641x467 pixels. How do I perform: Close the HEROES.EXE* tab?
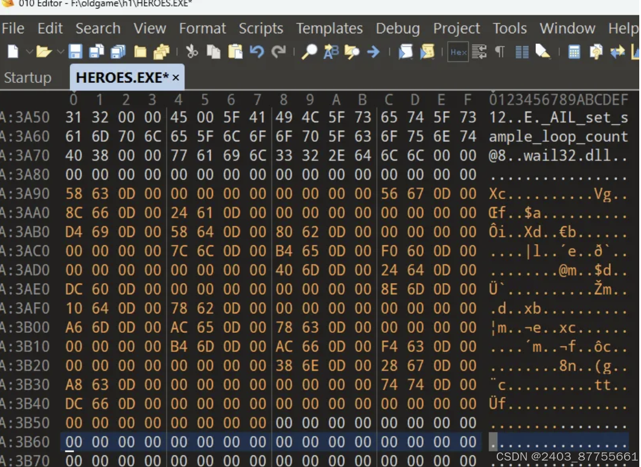click(x=176, y=77)
